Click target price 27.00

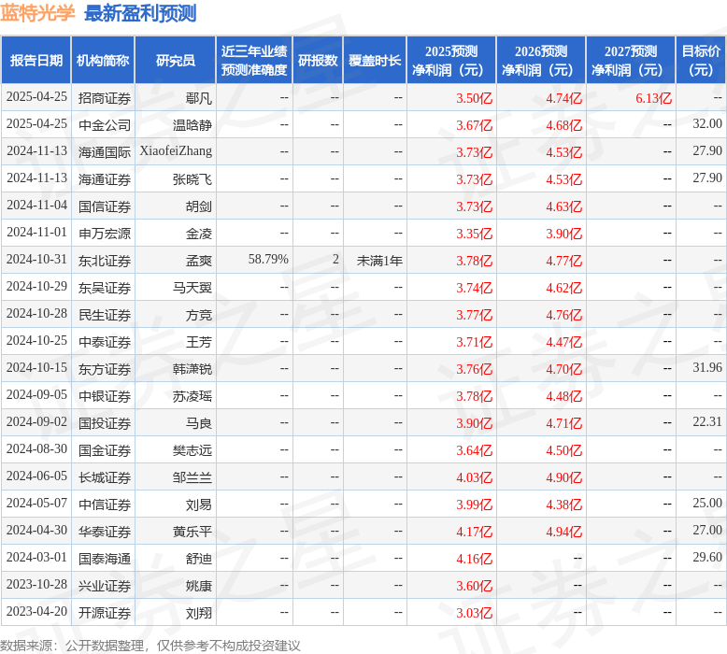(707, 531)
